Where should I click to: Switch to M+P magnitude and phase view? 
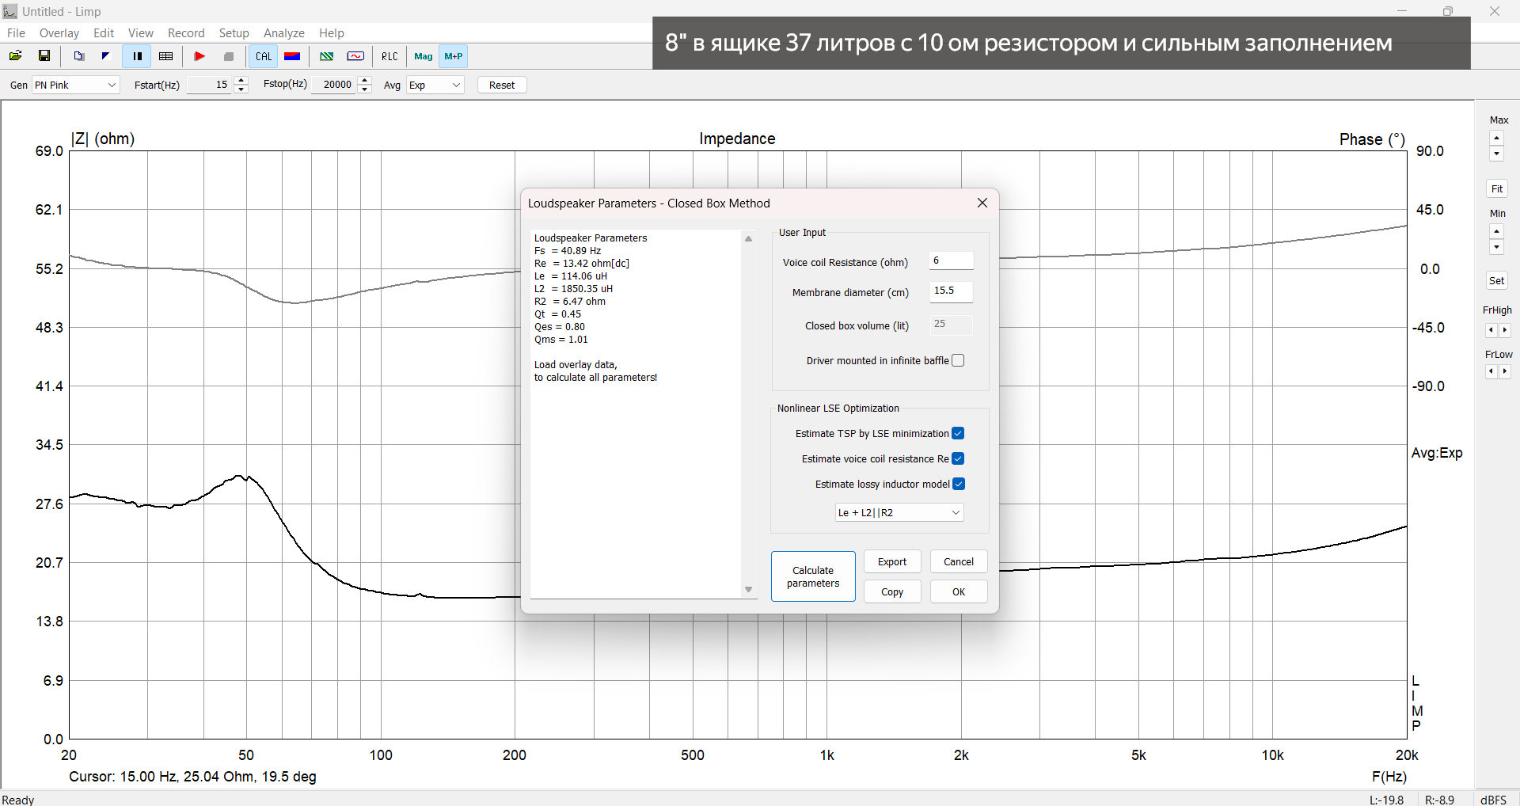pos(454,56)
